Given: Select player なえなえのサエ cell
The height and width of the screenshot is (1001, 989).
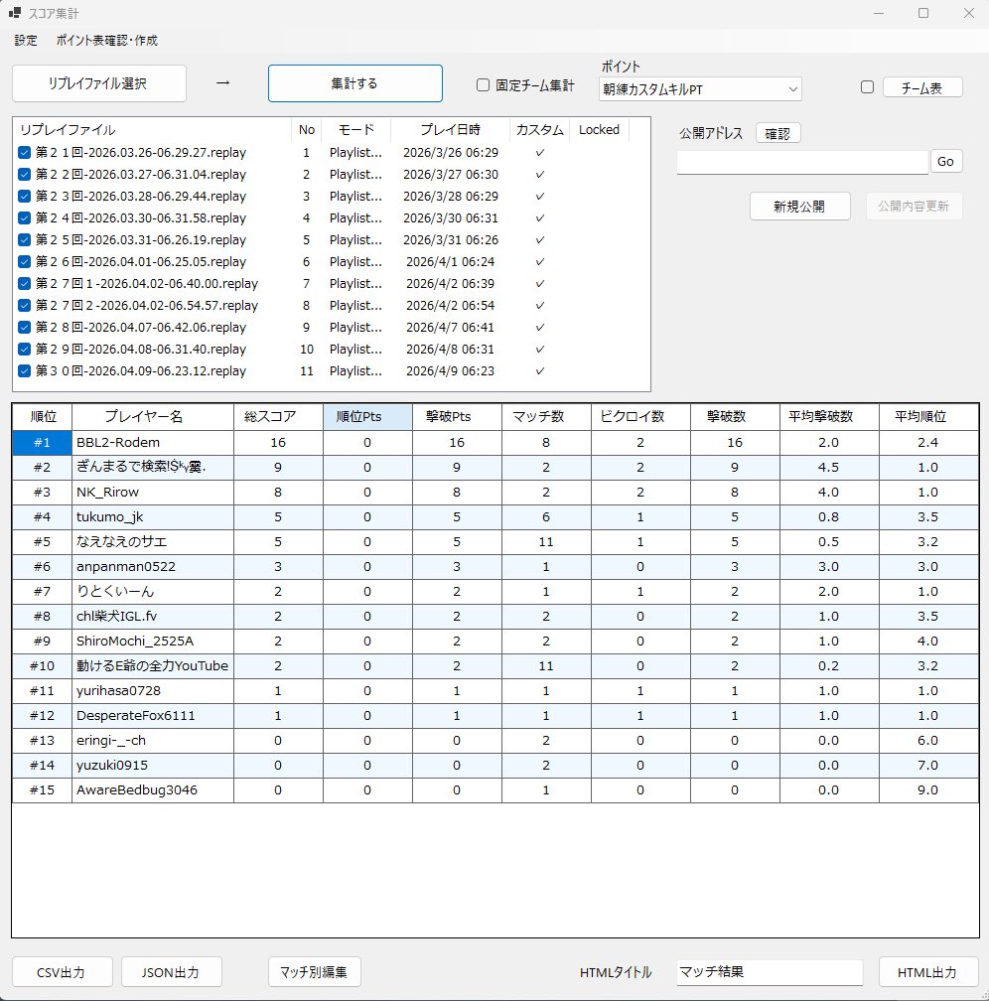Looking at the screenshot, I should (x=153, y=542).
